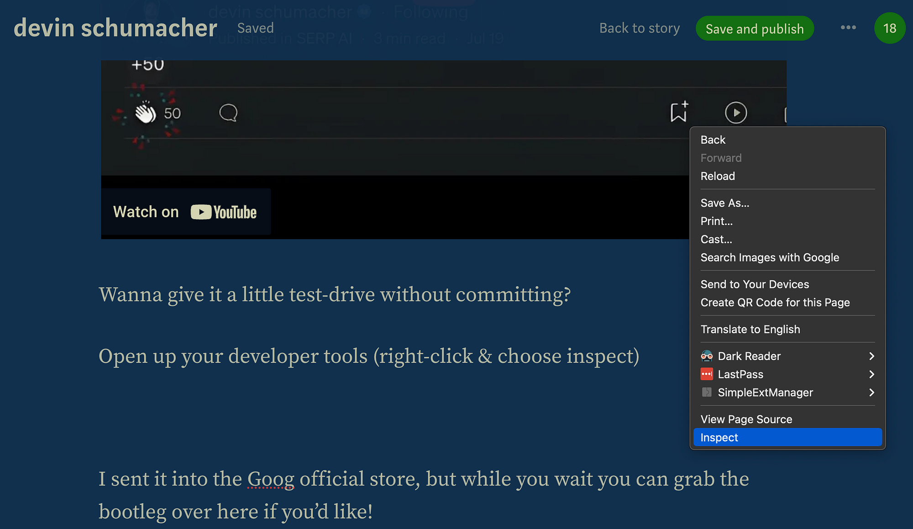This screenshot has height=529, width=913.
Task: Click the Dark Reader extension icon
Action: (707, 356)
